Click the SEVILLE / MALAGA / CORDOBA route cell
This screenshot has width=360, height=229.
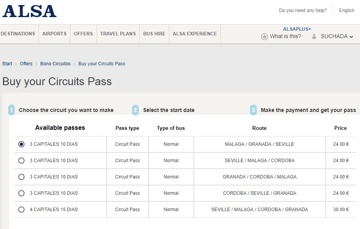pos(260,161)
